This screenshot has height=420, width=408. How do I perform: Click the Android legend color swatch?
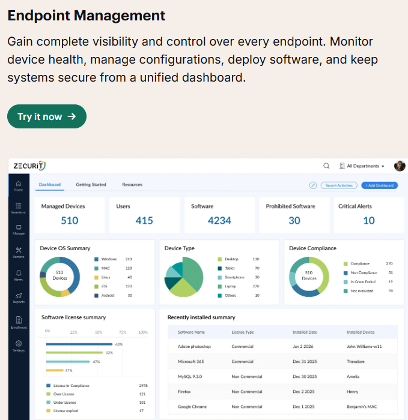pyautogui.click(x=96, y=296)
